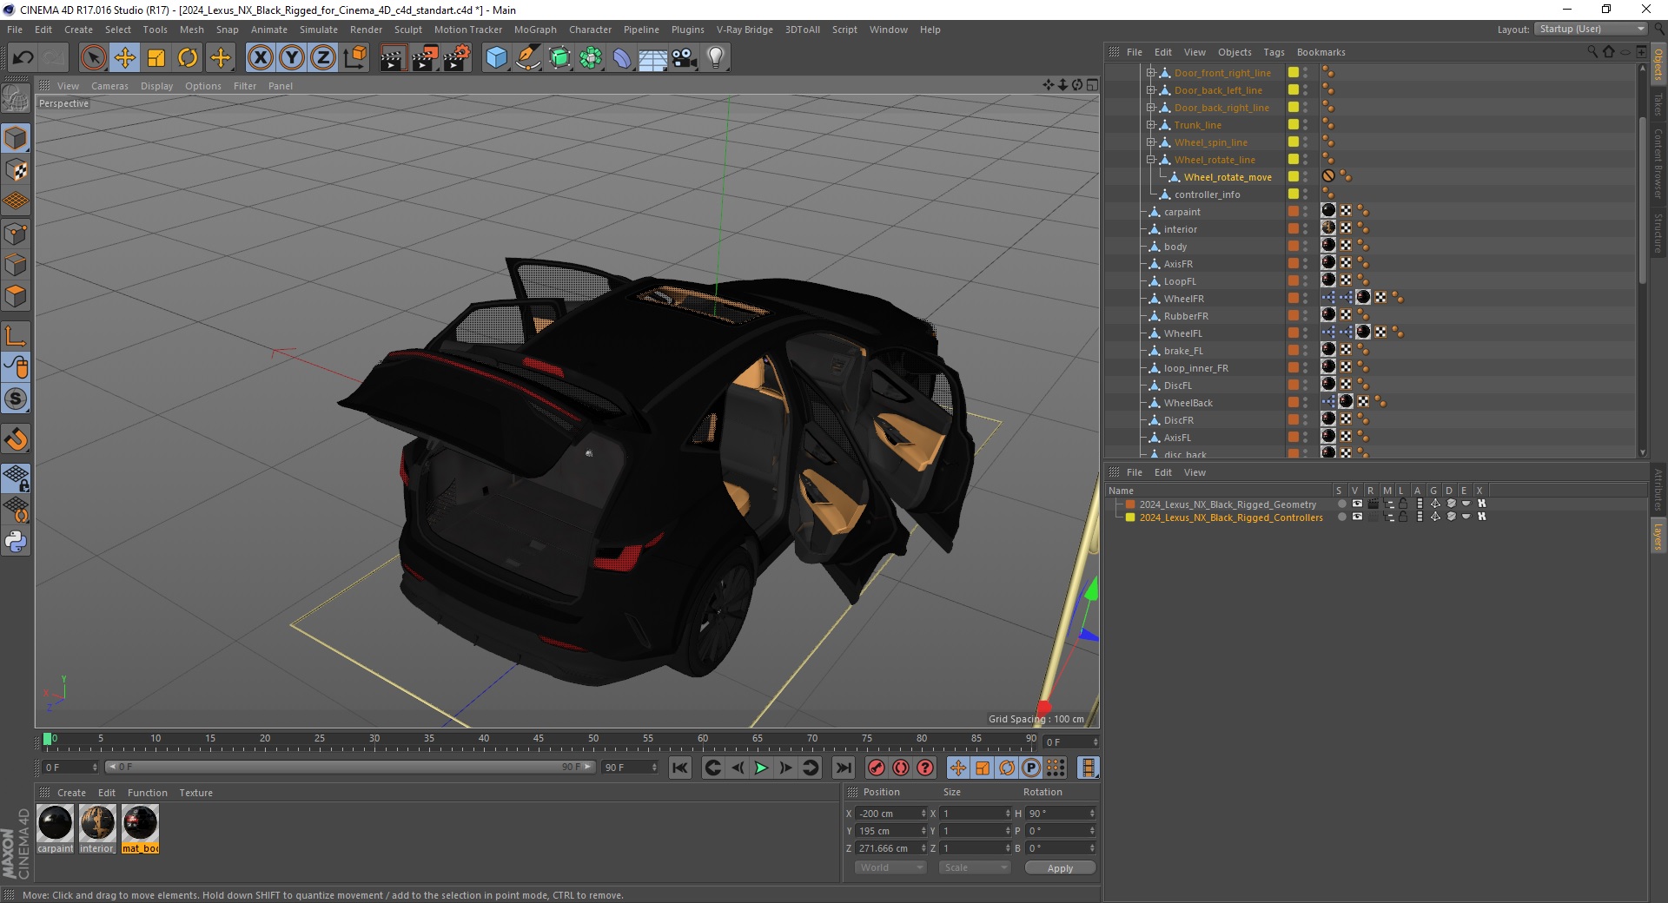Click the Python script icon in left sidebar
The image size is (1668, 903).
(16, 542)
